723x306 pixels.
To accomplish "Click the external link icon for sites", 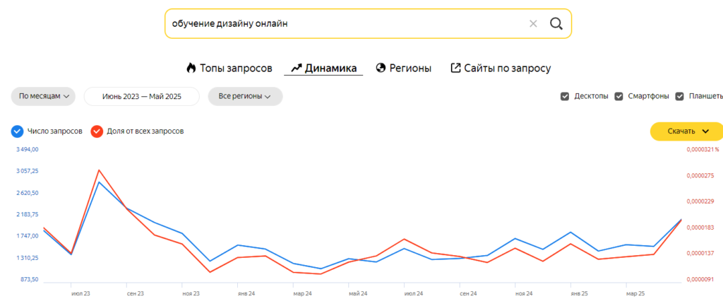I will [456, 69].
